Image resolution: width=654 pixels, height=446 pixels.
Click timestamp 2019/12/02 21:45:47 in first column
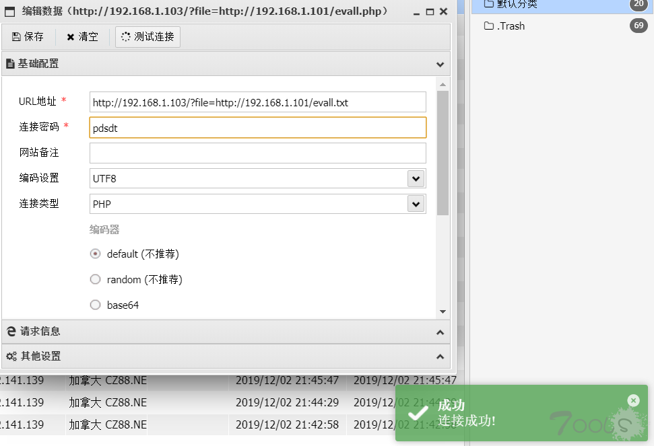[x=287, y=380]
